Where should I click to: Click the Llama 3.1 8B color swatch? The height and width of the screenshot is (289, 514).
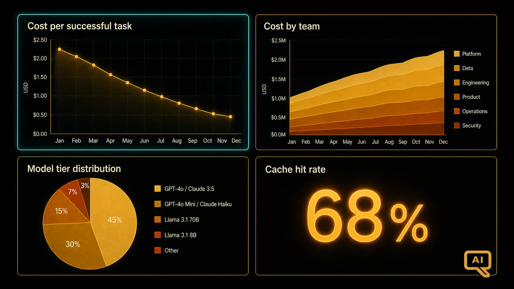click(x=158, y=235)
